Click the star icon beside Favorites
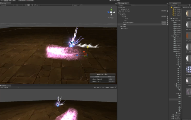 [172, 7]
